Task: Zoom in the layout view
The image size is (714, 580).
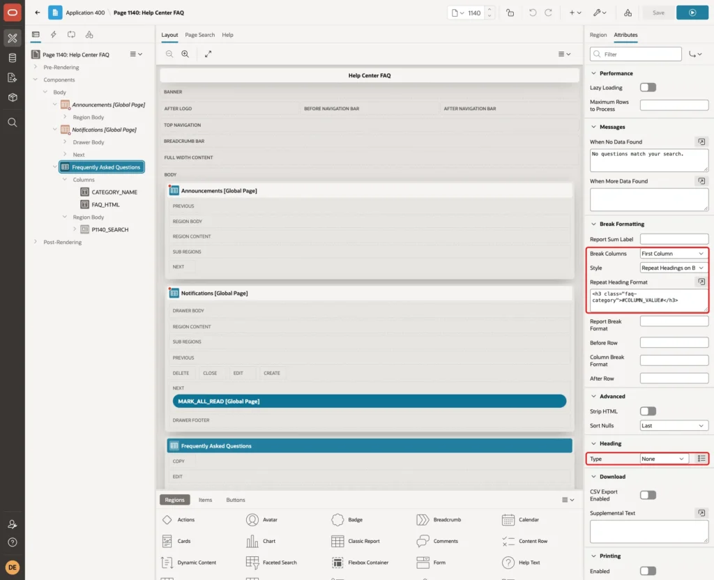Action: pyautogui.click(x=185, y=54)
